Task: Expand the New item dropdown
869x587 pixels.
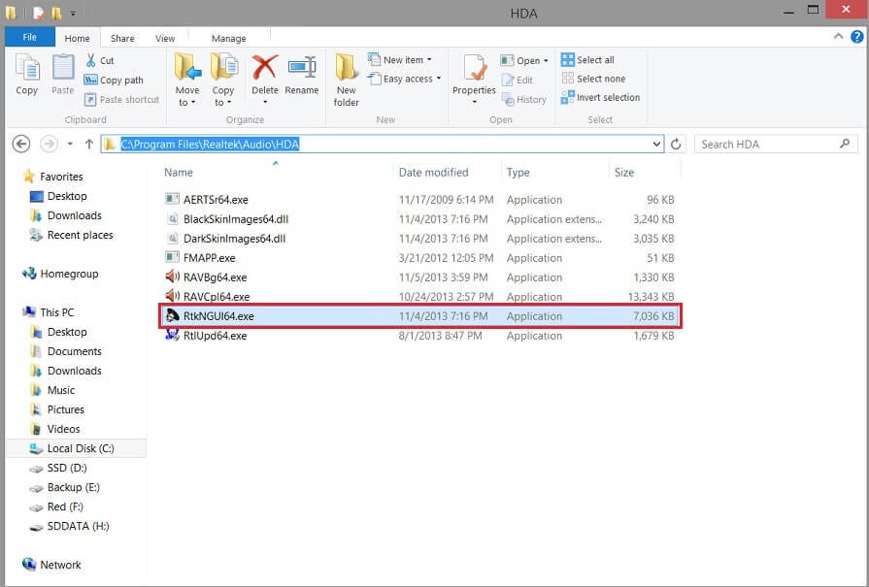Action: (429, 60)
